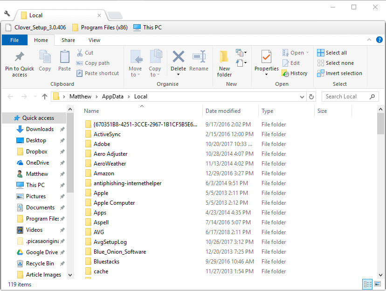Screen dimensions: 386x291
Task: Click the Copy ribbon icon
Action: (45, 56)
